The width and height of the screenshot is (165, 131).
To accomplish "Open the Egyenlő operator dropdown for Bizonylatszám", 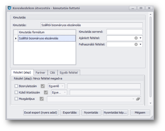I will click(x=63, y=86).
